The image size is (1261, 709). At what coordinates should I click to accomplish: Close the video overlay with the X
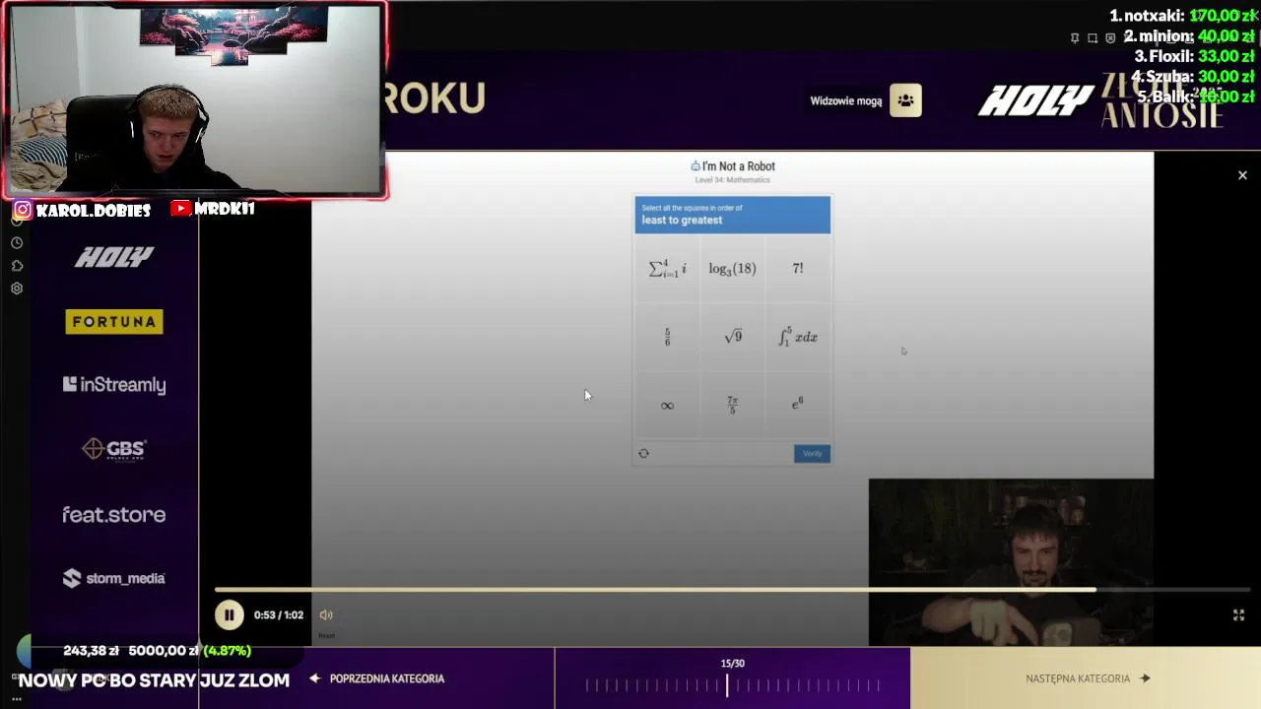coord(1242,175)
